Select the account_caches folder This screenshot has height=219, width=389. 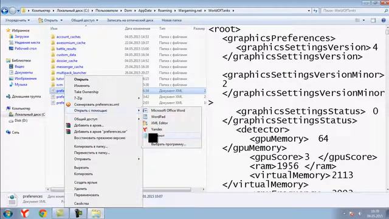click(69, 36)
